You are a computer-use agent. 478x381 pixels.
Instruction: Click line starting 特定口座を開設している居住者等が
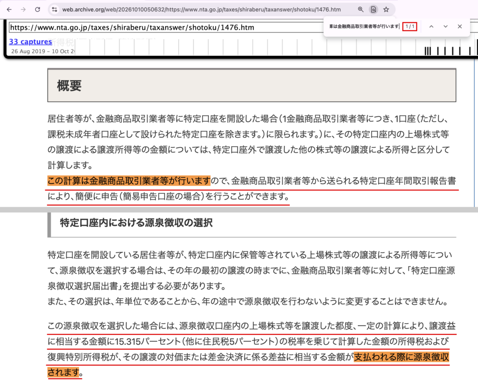pos(250,254)
